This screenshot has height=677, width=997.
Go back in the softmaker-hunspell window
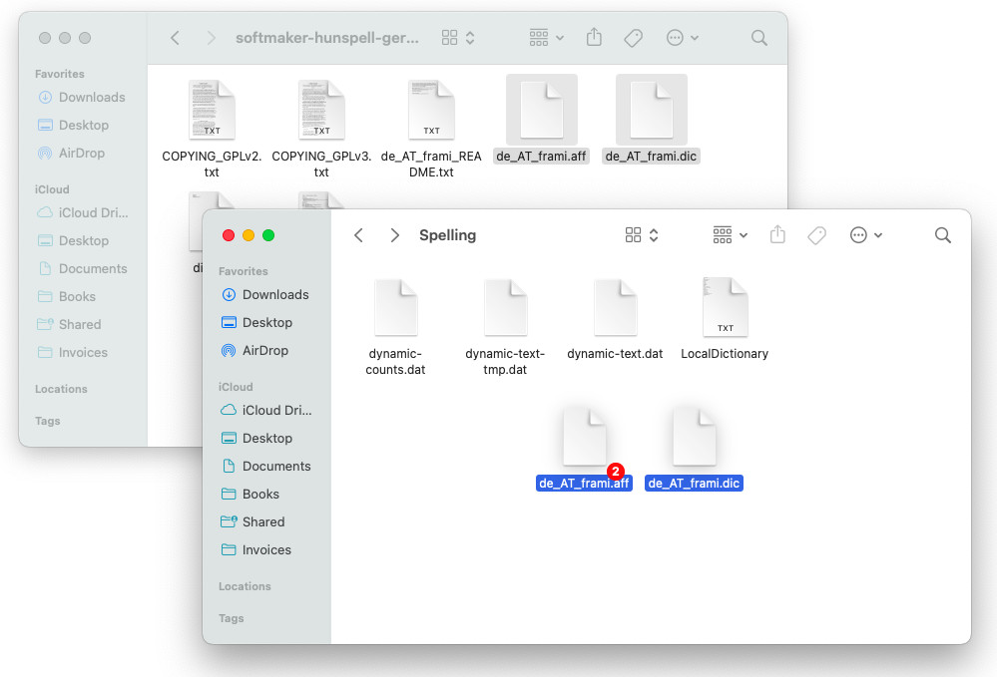[175, 38]
